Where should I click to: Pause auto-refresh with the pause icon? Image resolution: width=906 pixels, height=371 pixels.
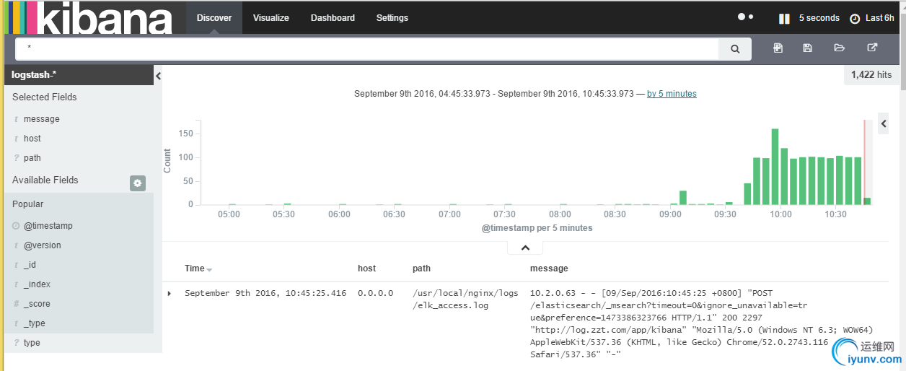tap(784, 19)
